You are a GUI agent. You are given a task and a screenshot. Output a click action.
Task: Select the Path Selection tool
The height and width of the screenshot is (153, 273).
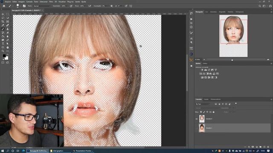click(x=8, y=44)
